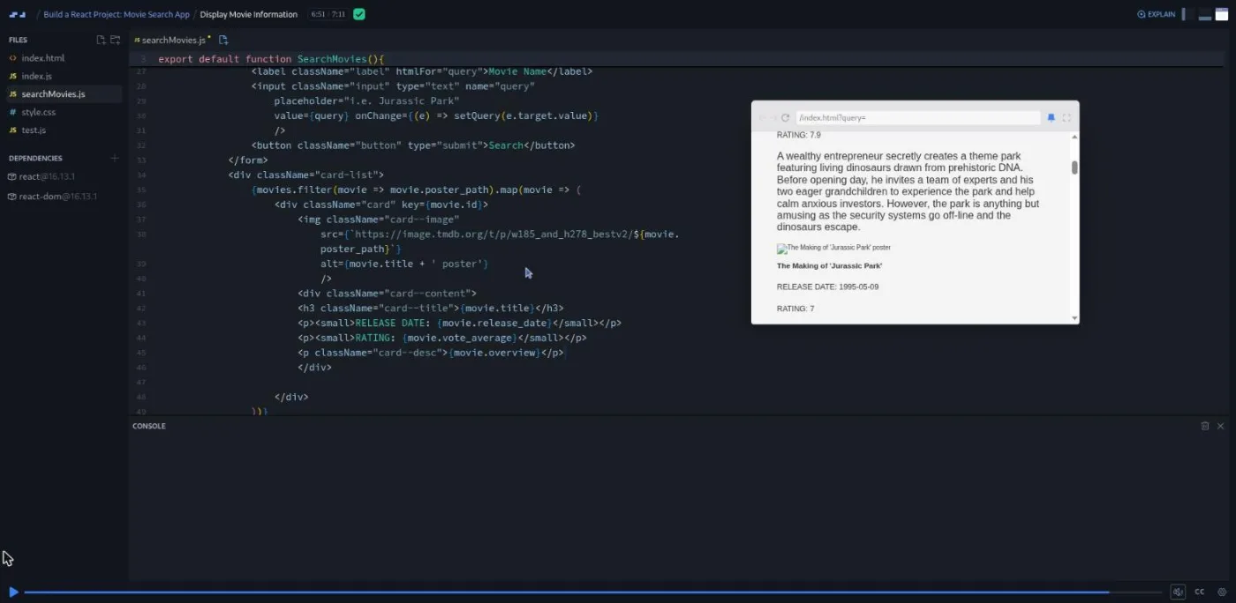Switch to sidebar-only layout icon

coord(1187,14)
